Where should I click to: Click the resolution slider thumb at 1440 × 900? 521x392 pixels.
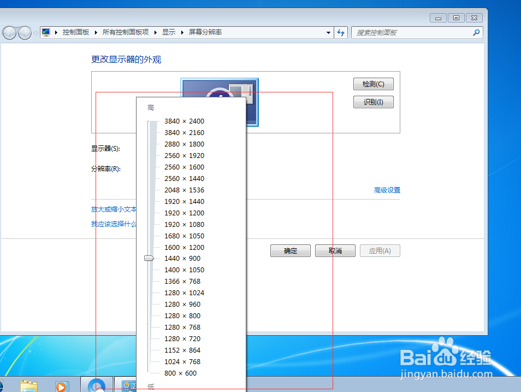[x=149, y=258]
